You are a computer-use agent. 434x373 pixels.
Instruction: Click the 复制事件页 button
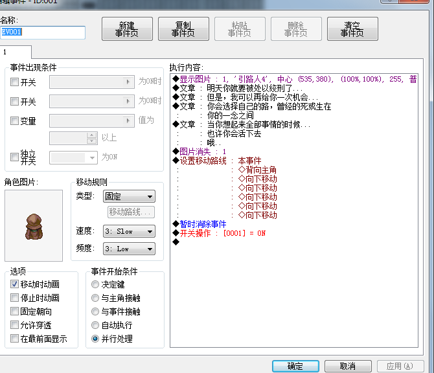[183, 29]
